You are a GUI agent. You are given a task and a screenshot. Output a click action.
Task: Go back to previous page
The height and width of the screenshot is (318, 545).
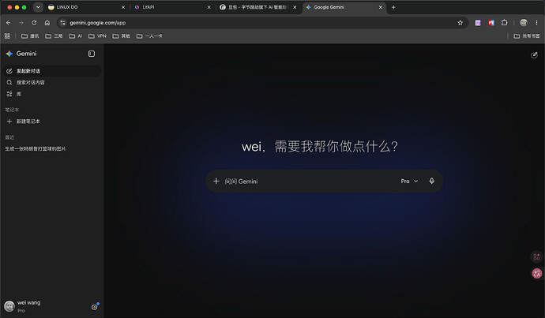9,23
